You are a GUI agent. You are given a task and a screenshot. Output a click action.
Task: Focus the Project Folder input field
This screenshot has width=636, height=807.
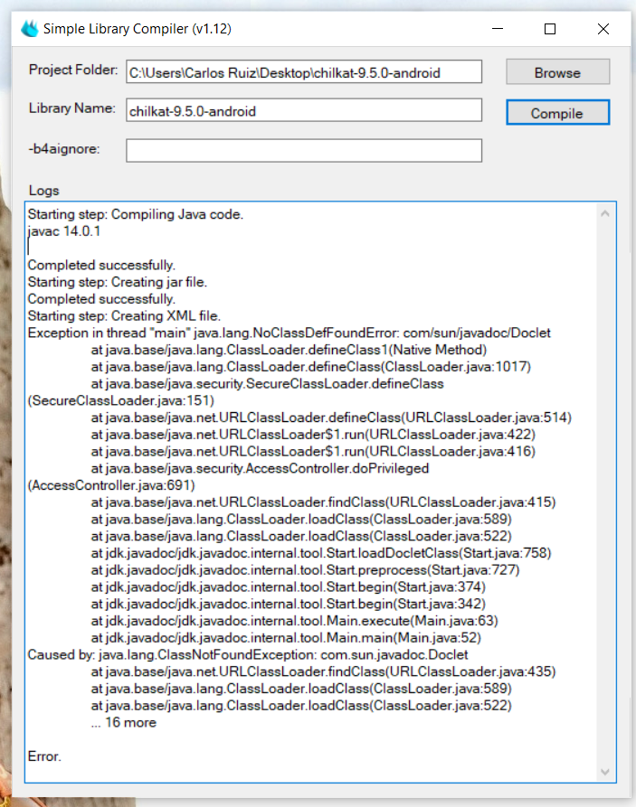(304, 72)
